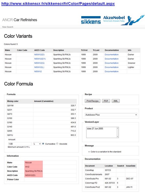Open the L unit dropdown
The width and height of the screenshot is (145, 195).
(x=37, y=144)
